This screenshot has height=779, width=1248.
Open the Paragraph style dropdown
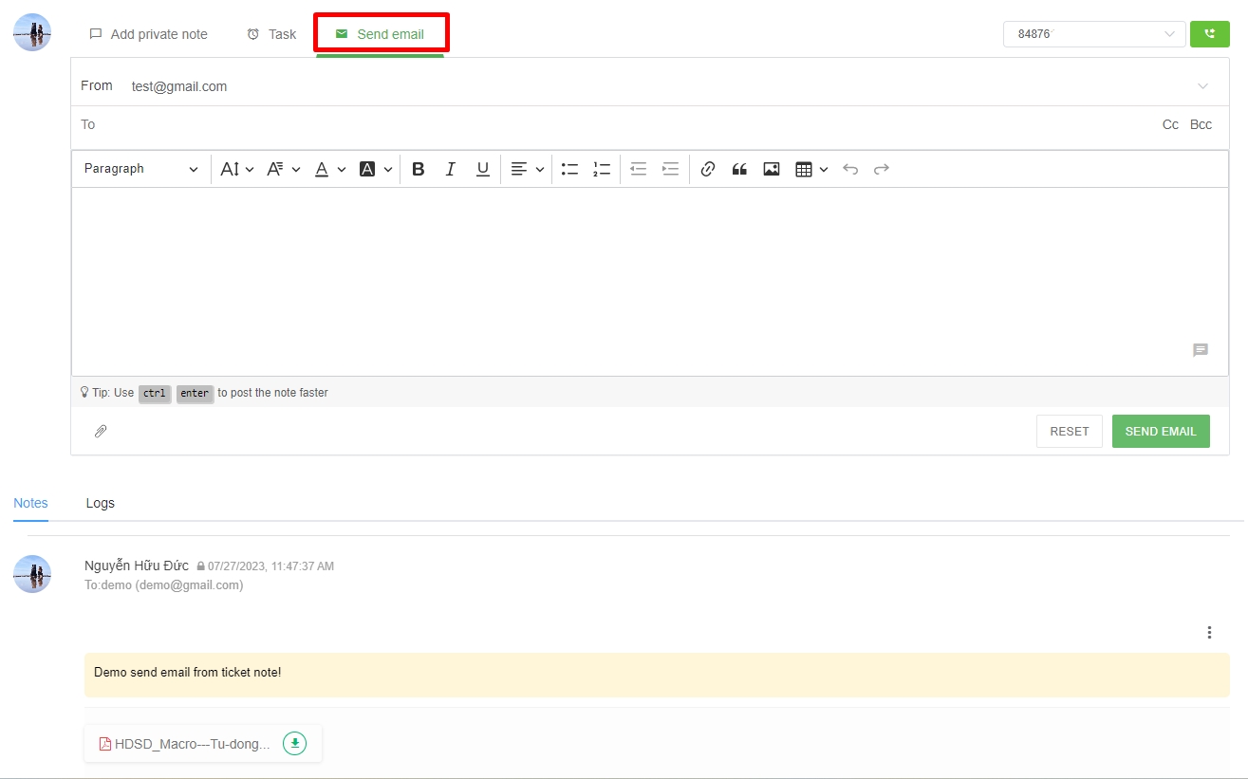coord(140,169)
